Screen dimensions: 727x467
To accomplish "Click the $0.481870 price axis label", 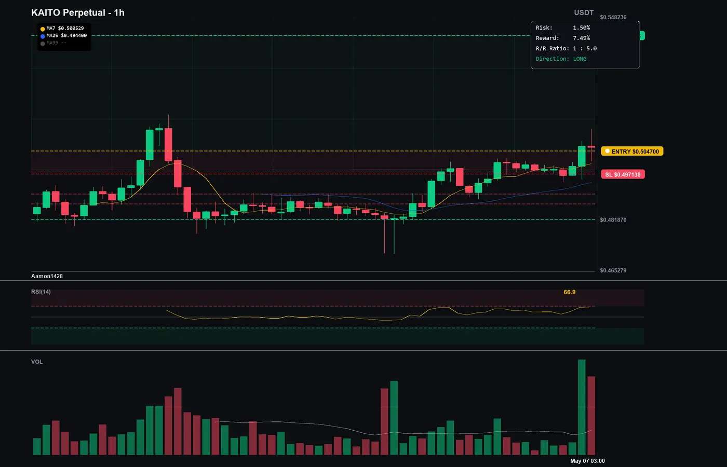I will coord(613,220).
